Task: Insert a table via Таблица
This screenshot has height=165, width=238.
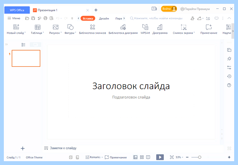Action: [37, 29]
